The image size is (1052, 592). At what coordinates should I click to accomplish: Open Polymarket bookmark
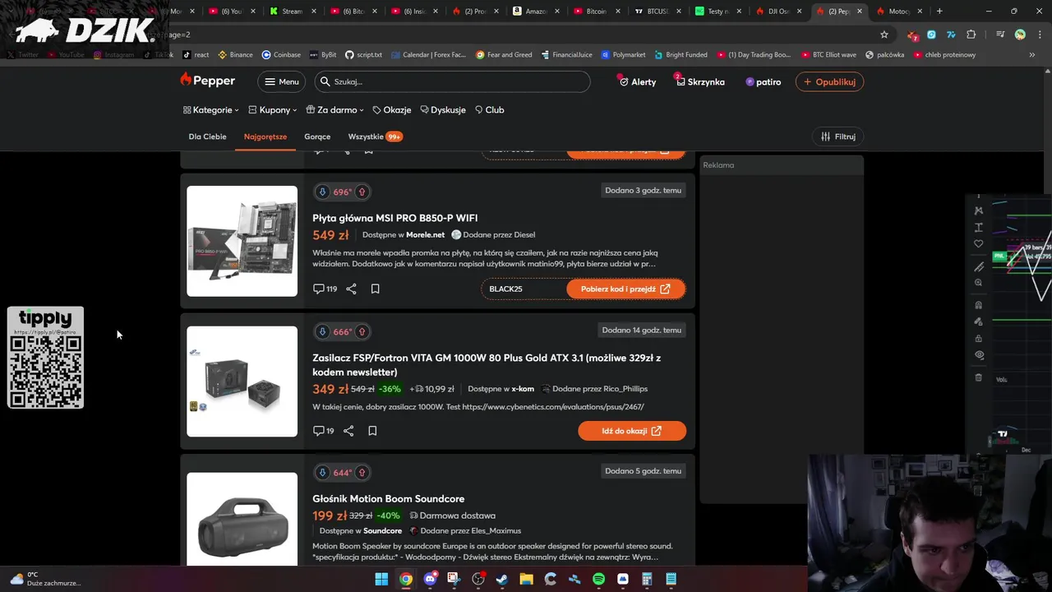623,55
